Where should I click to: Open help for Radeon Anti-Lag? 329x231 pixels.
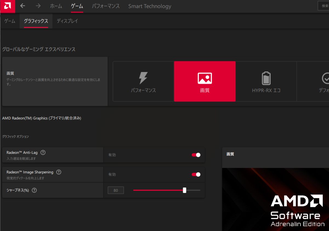pyautogui.click(x=43, y=153)
